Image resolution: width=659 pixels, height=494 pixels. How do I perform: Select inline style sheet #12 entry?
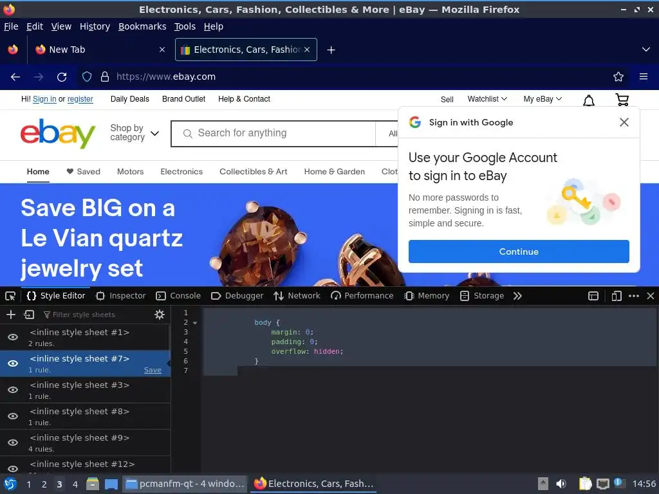pos(86,464)
